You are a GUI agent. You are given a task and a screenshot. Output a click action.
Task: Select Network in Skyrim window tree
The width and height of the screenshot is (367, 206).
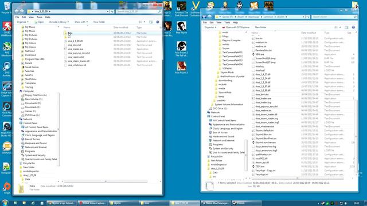click(215, 112)
